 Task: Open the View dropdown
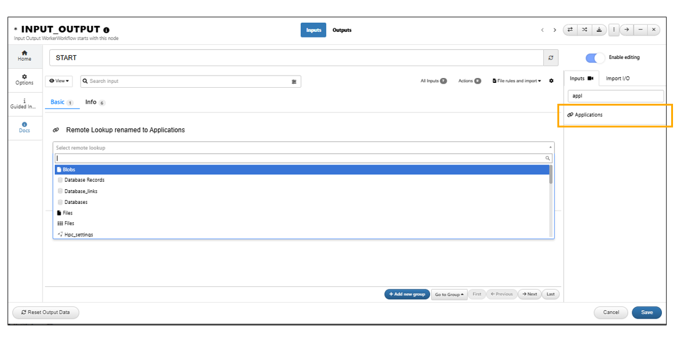click(59, 81)
